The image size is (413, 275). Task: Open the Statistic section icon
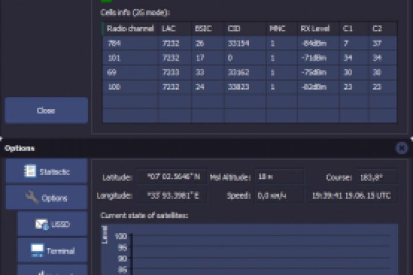click(30, 171)
